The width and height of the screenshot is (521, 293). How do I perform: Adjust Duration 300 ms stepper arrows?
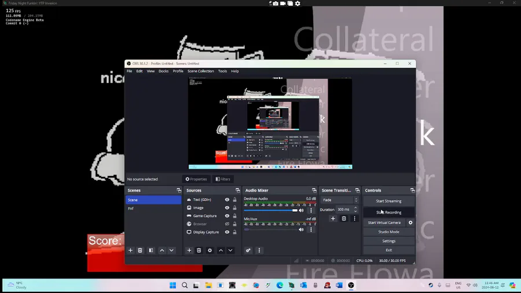point(355,210)
